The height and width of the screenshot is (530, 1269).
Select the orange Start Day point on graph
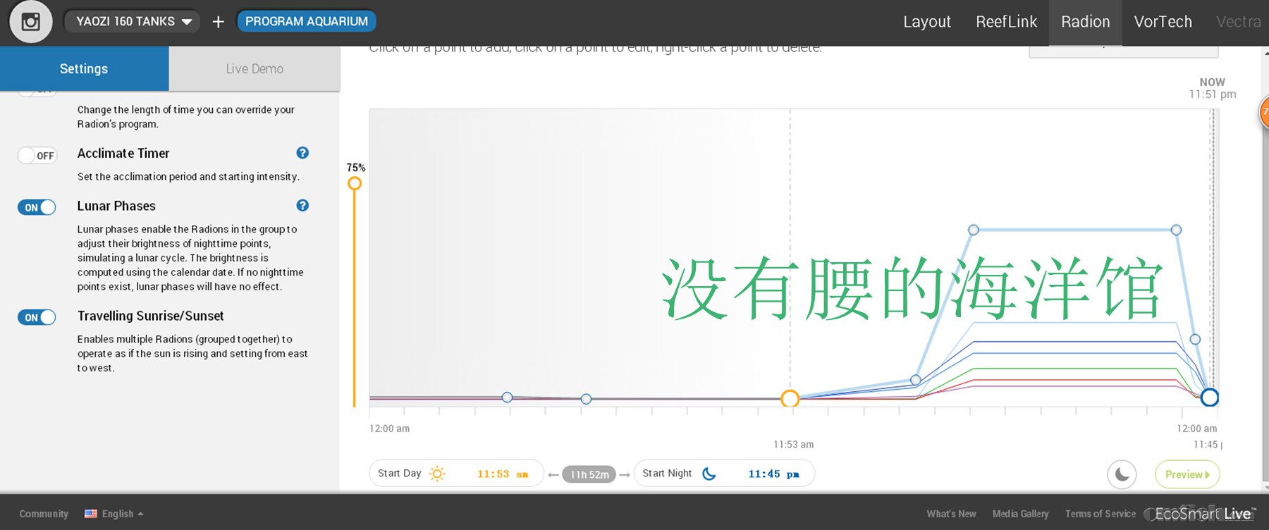790,399
